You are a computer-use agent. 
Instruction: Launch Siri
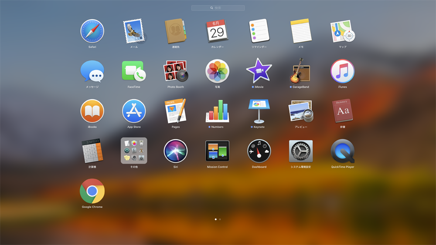(x=175, y=151)
